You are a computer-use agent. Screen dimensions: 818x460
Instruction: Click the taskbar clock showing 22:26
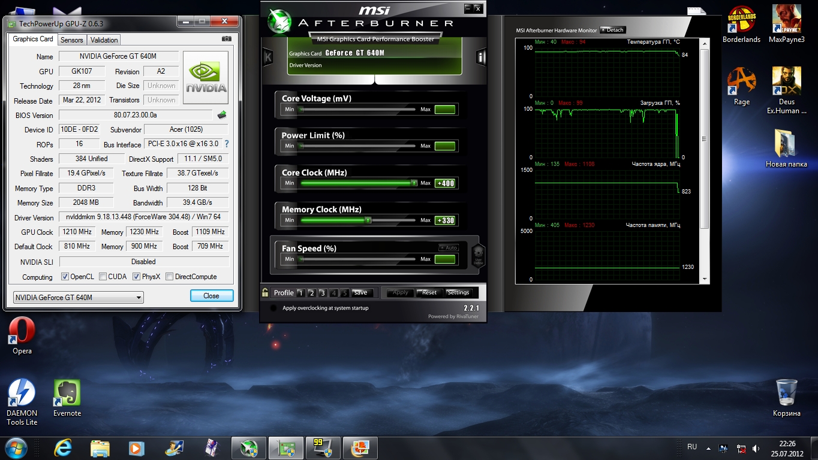[787, 448]
